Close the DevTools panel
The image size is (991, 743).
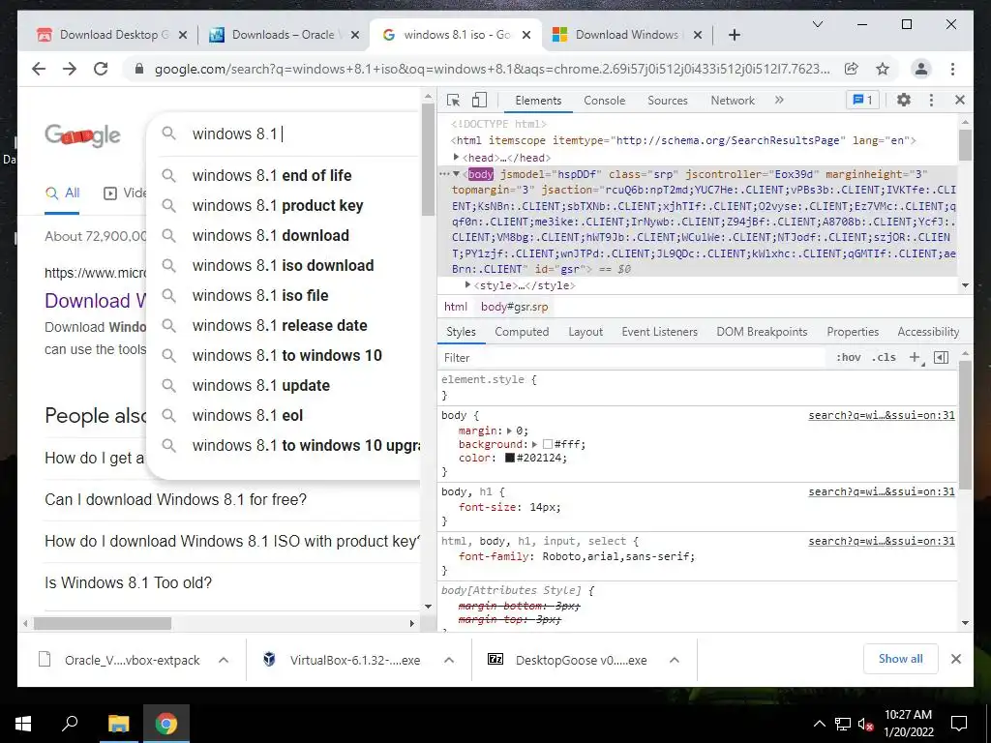point(959,100)
